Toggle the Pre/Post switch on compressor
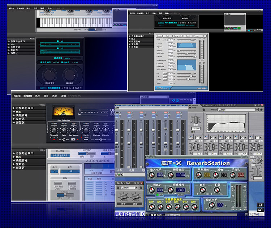 pos(64,139)
